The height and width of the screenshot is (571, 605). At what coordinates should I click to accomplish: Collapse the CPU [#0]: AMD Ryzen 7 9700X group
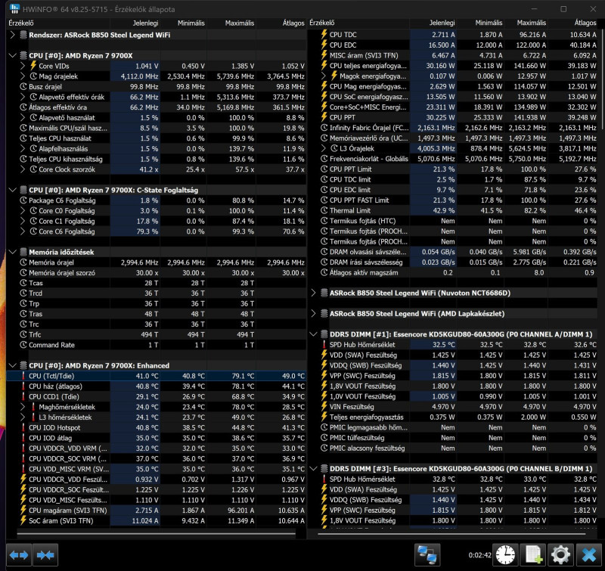click(12, 55)
